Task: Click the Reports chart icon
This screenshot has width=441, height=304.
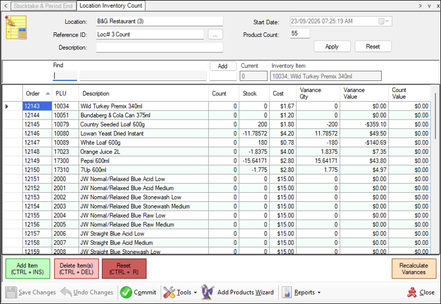Action: click(286, 292)
